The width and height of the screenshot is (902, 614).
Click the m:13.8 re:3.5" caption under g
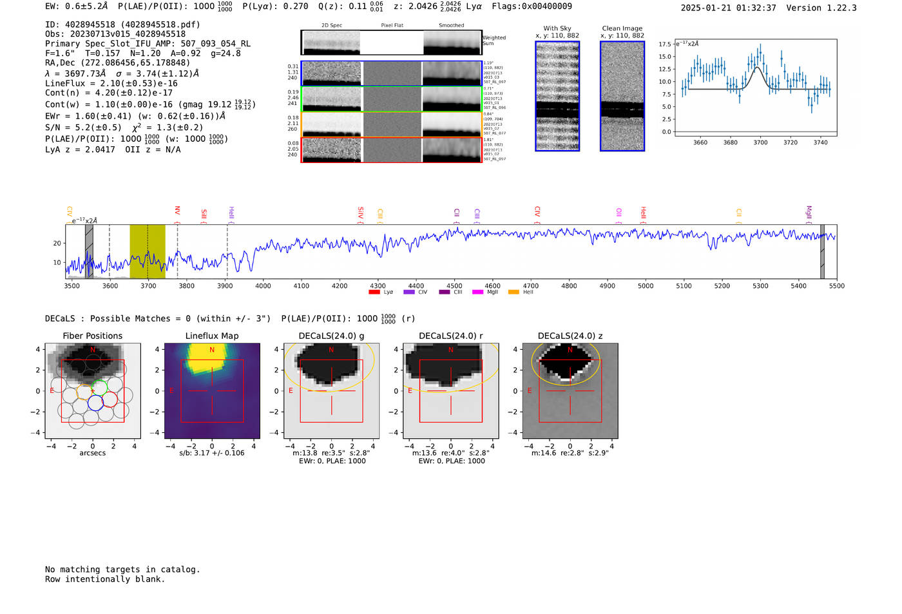[x=331, y=453]
